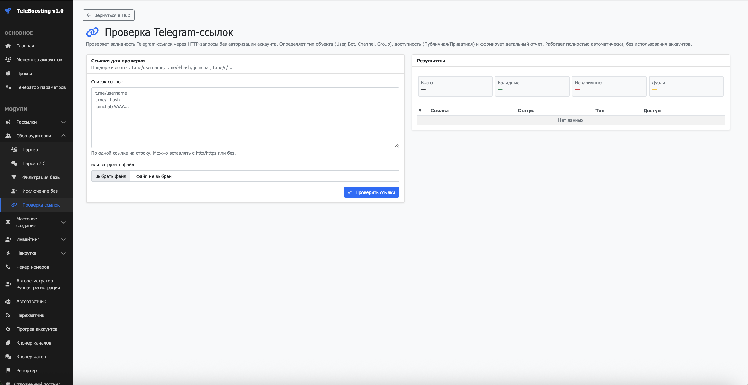Click the gears icon for Генератор параметров

point(8,87)
